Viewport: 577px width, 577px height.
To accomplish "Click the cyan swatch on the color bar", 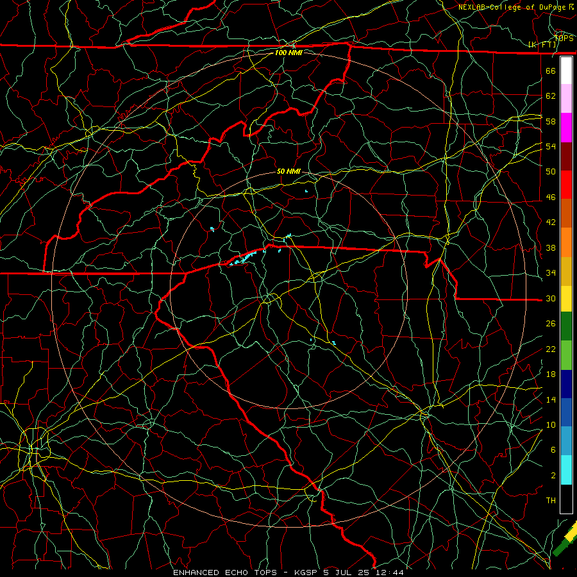I will [x=566, y=470].
